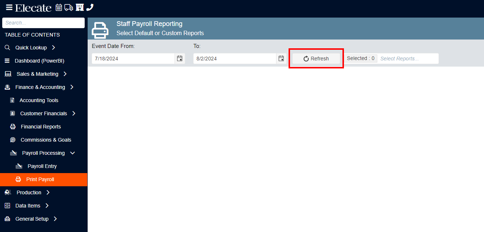Click the General Setup label

[32, 219]
